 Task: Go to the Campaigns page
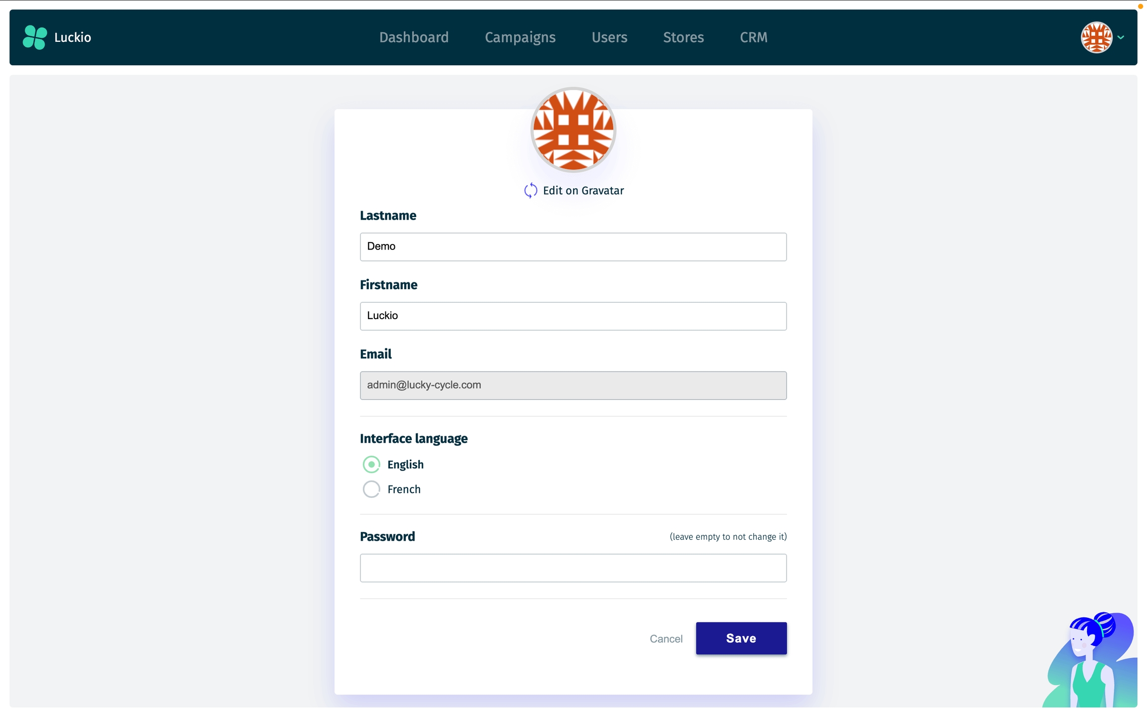(x=520, y=37)
